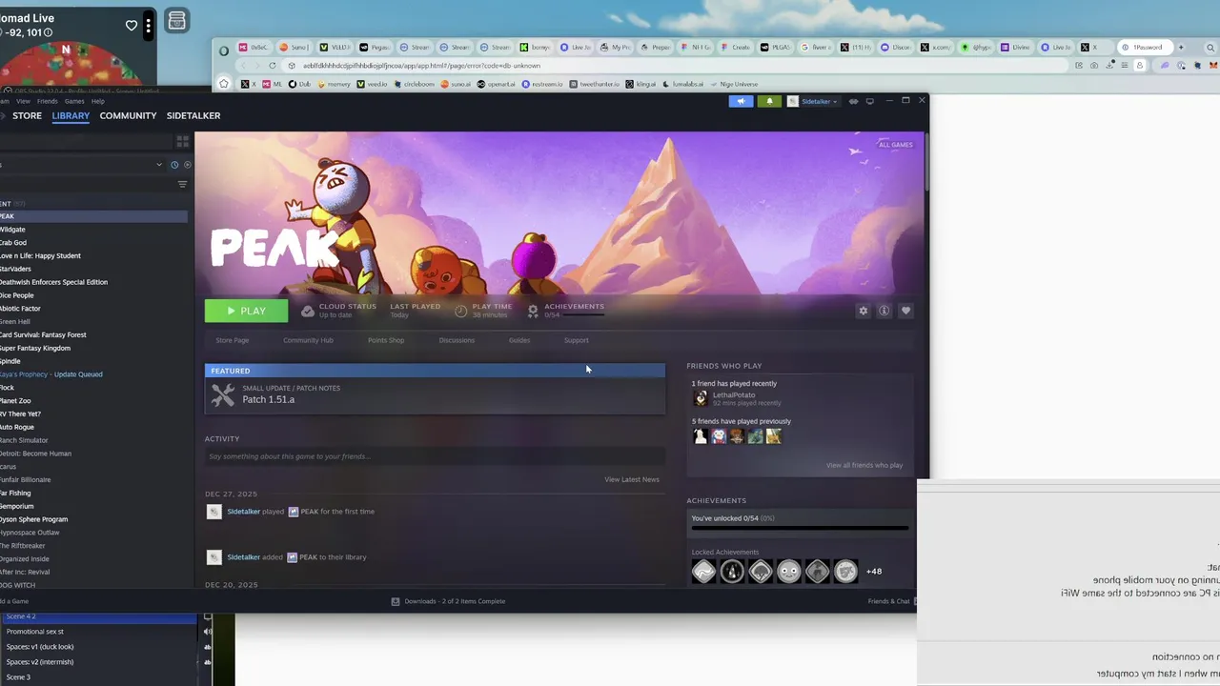Image resolution: width=1220 pixels, height=686 pixels.
Task: Open the Games menu in Steam
Action: [74, 101]
